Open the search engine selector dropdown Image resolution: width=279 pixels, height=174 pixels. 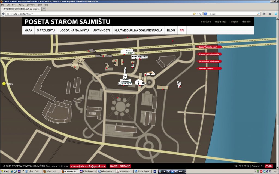click(x=206, y=14)
